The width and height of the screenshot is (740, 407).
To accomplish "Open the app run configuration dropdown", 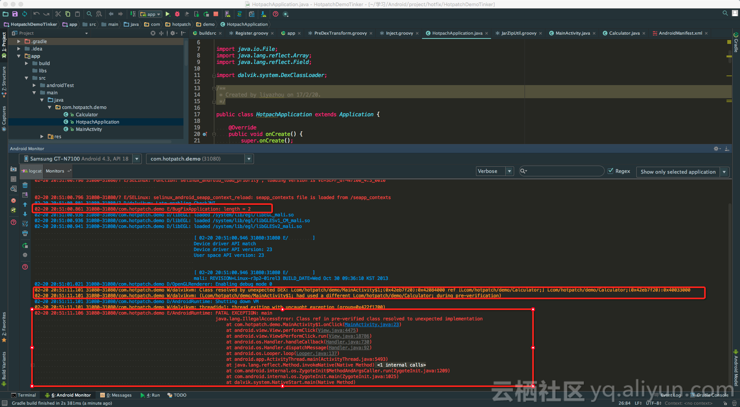I will tap(151, 14).
